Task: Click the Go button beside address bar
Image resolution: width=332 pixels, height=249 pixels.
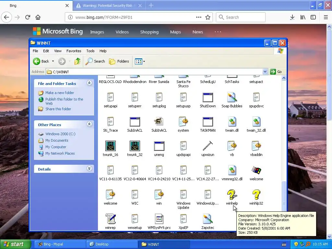Action: [x=276, y=72]
